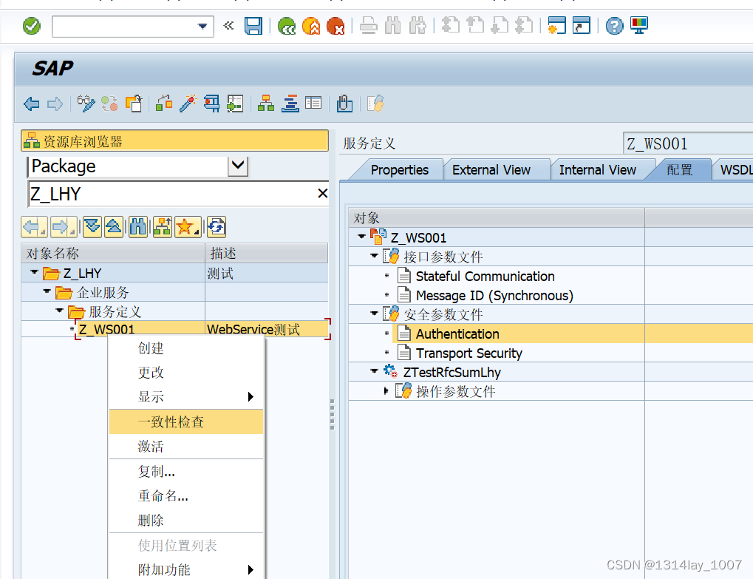Collapse the 安全参数文件 node
This screenshot has height=579, width=753.
[x=374, y=314]
